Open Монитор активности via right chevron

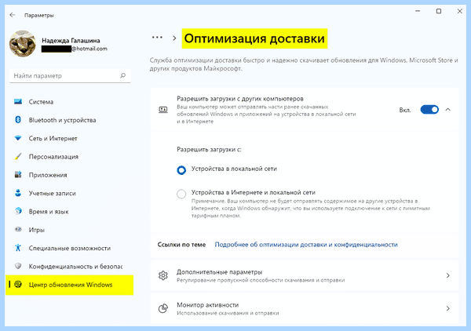coord(448,308)
